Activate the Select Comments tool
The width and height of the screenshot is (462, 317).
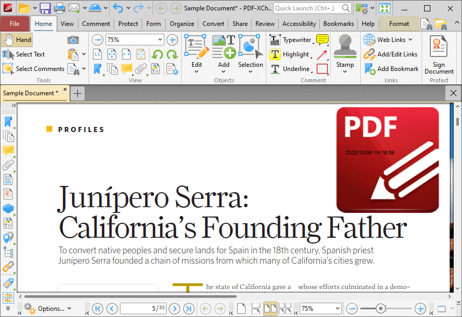coord(33,69)
